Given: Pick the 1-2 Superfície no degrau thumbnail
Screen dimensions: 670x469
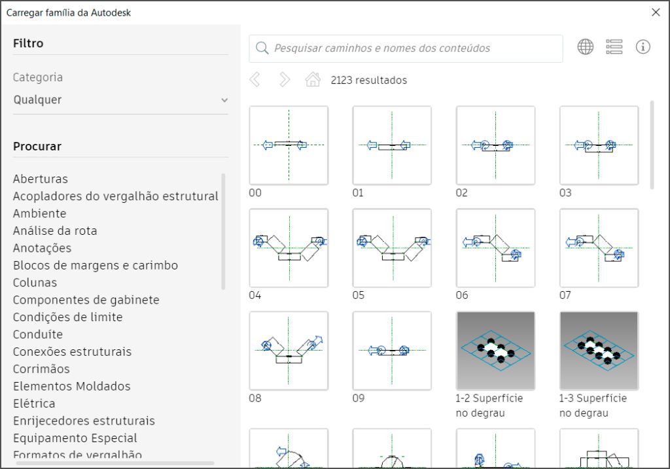Looking at the screenshot, I should pyautogui.click(x=495, y=351).
